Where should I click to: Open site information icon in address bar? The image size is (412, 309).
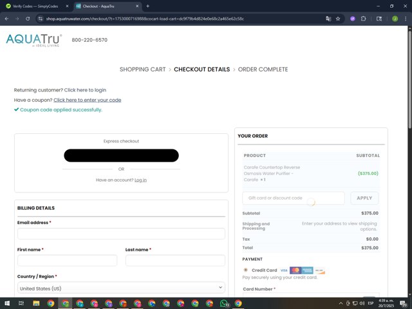(40, 19)
